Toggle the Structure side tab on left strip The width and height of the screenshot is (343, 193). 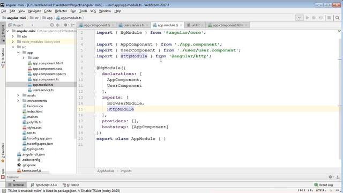pyautogui.click(x=3, y=57)
